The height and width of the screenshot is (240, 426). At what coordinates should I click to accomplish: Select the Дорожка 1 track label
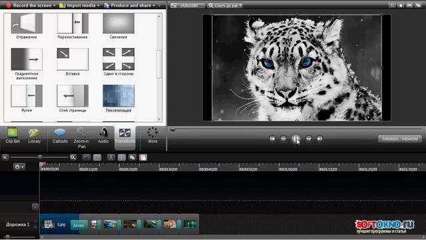(18, 225)
